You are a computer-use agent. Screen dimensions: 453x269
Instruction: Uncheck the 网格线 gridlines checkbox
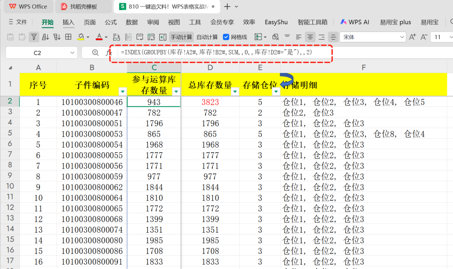(226, 37)
